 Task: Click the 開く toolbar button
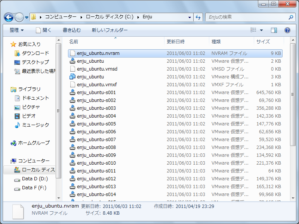[x=43, y=30]
